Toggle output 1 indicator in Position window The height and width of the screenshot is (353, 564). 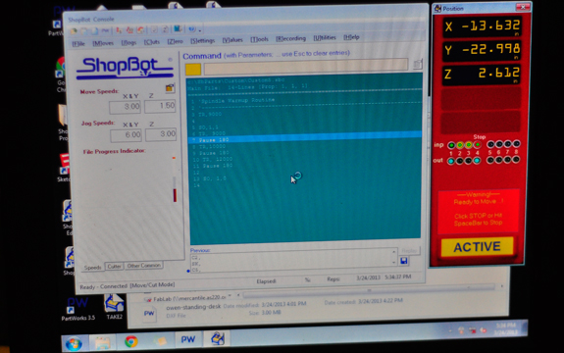click(x=451, y=161)
